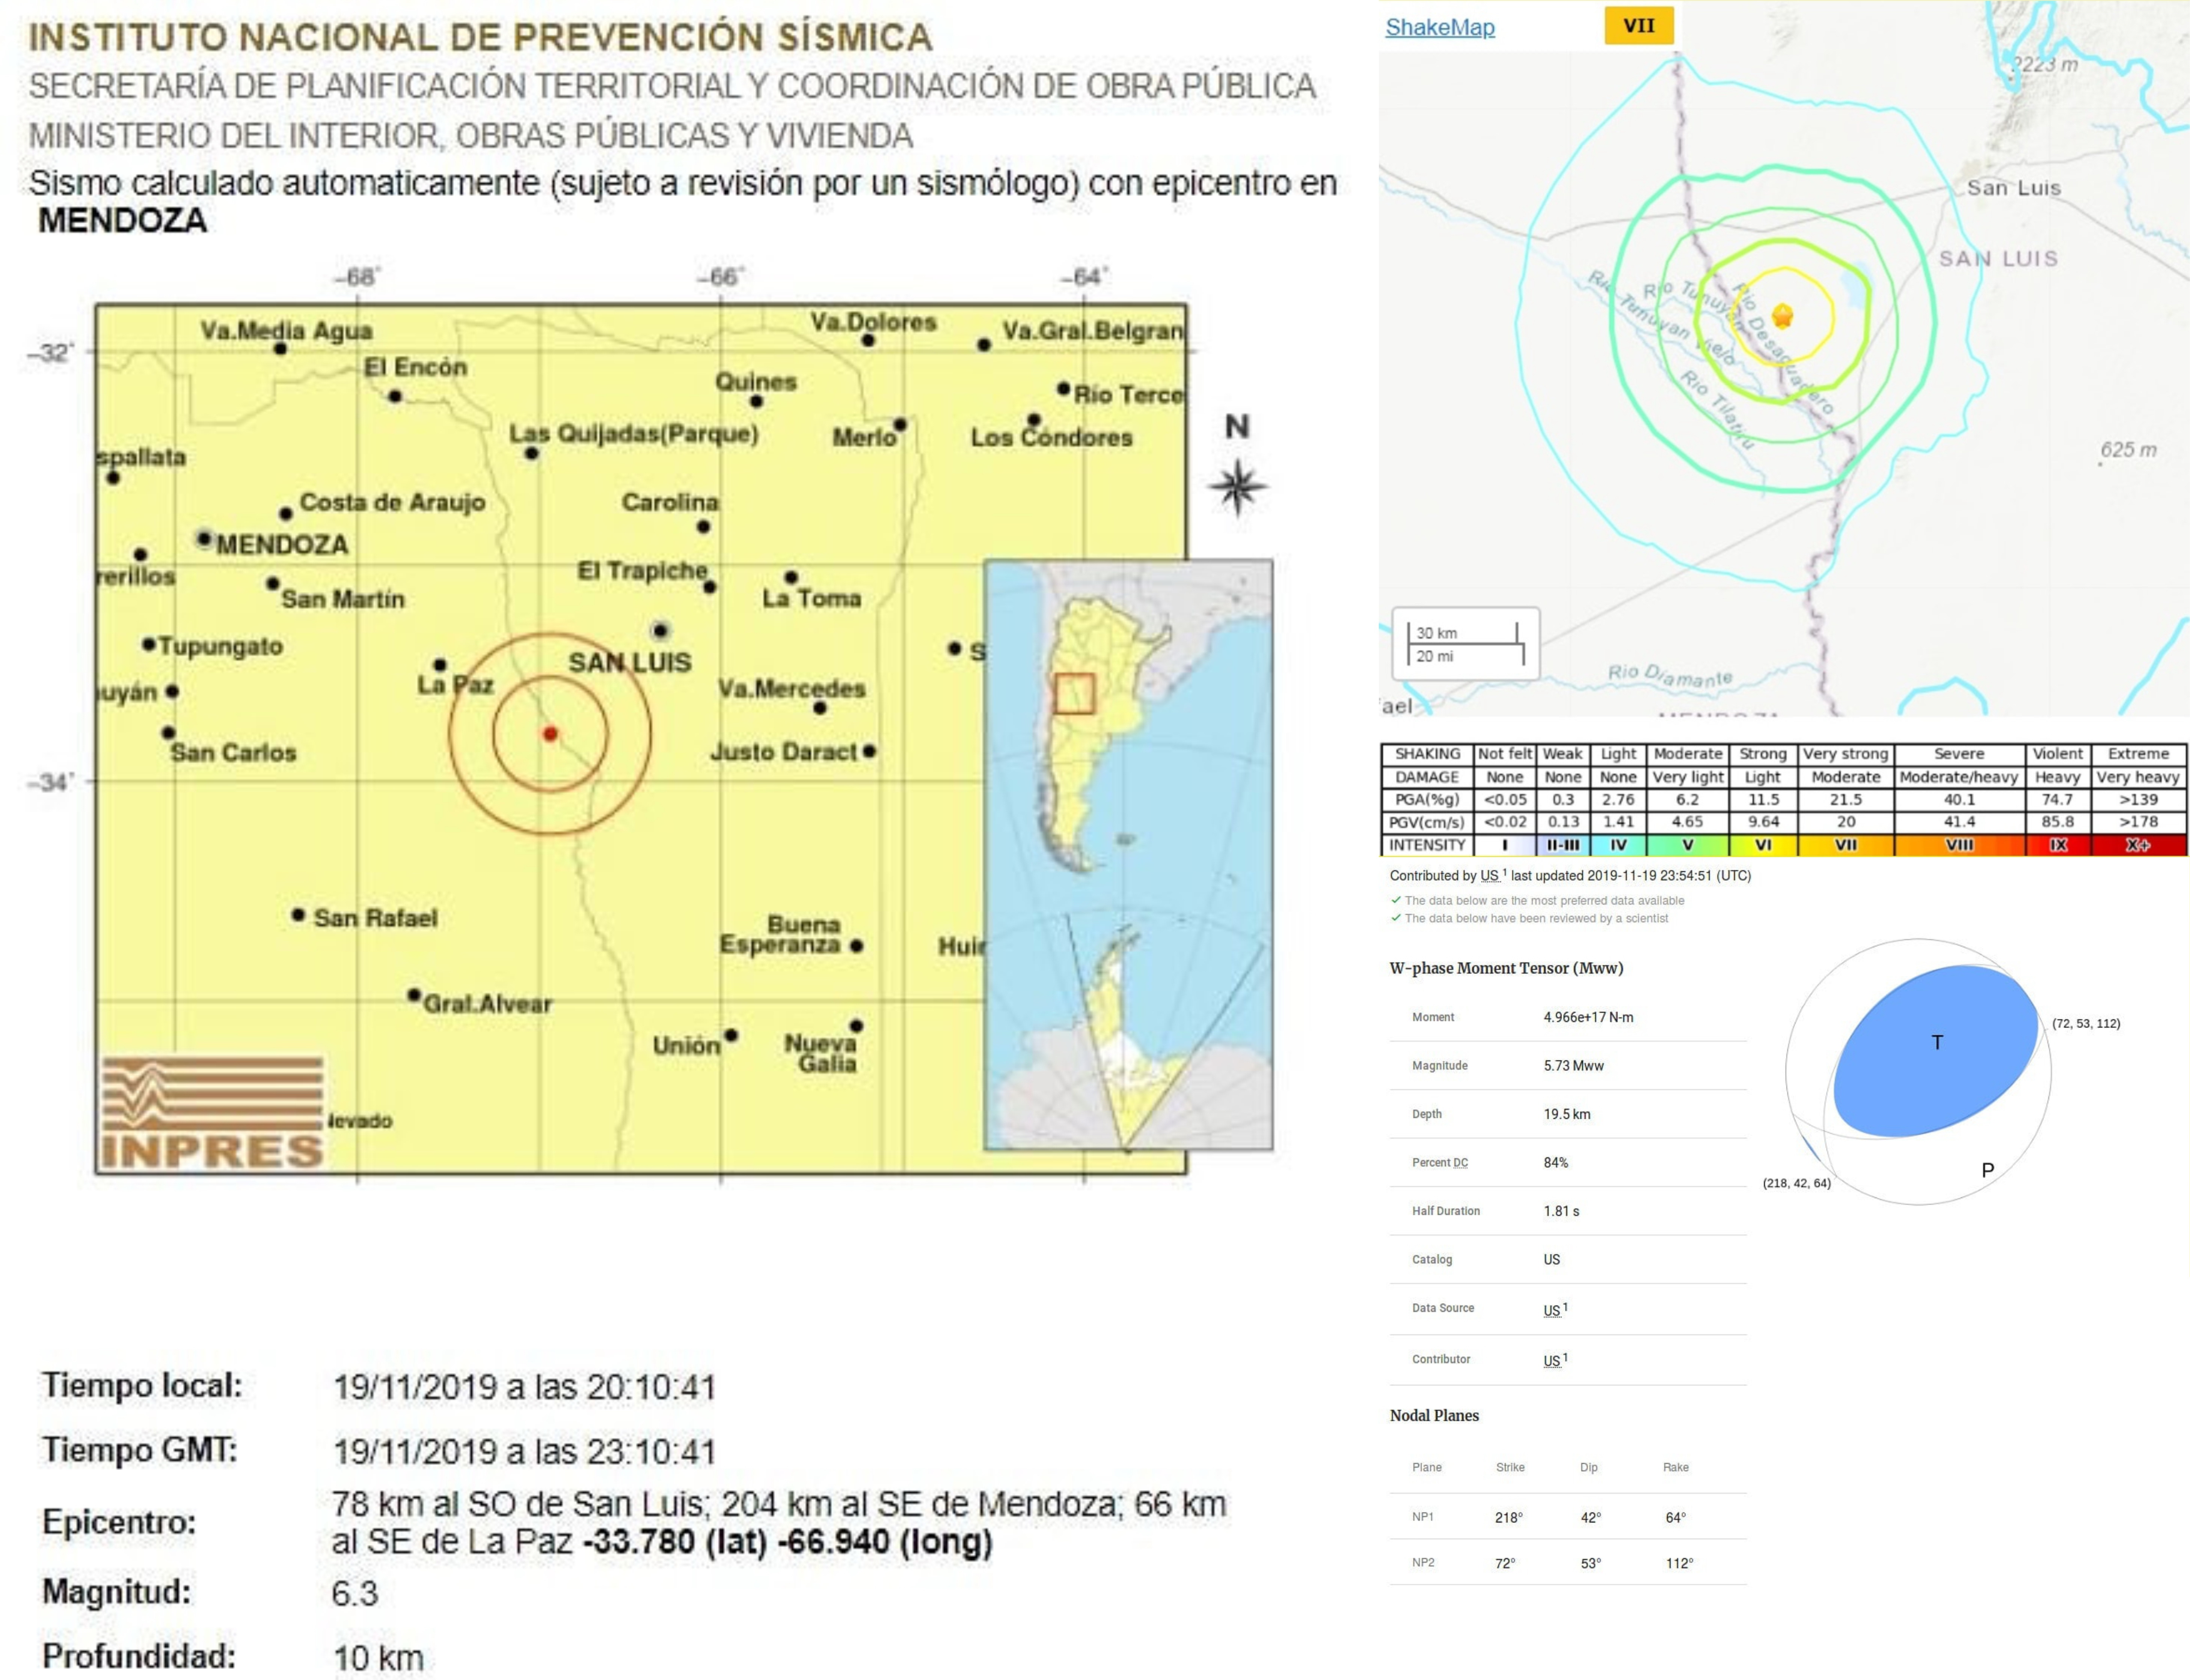Viewport: 2190px width, 1680px height.
Task: Click intensity IV cell in the legend
Action: tap(1618, 845)
